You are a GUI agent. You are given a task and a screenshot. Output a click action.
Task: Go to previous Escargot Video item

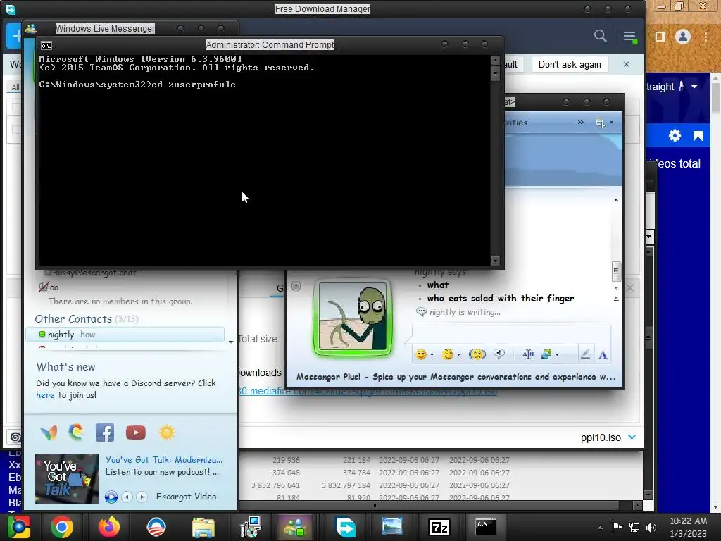127,497
